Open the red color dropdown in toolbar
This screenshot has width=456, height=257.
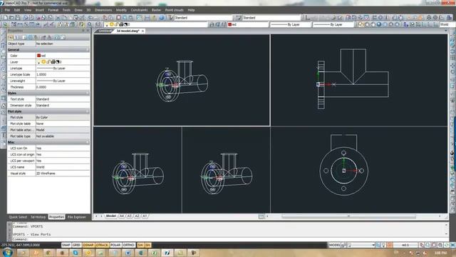[x=248, y=25]
